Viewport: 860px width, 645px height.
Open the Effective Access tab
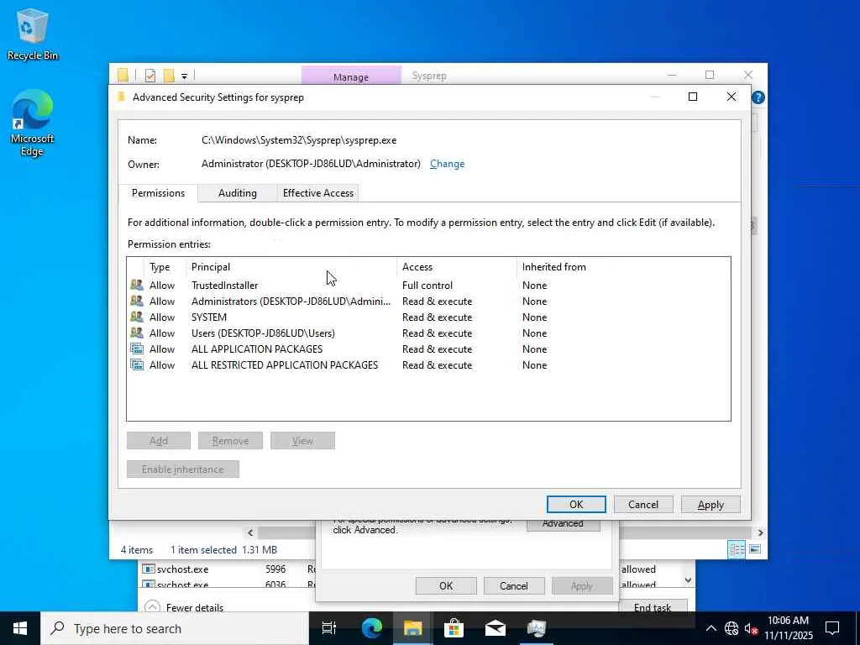318,193
